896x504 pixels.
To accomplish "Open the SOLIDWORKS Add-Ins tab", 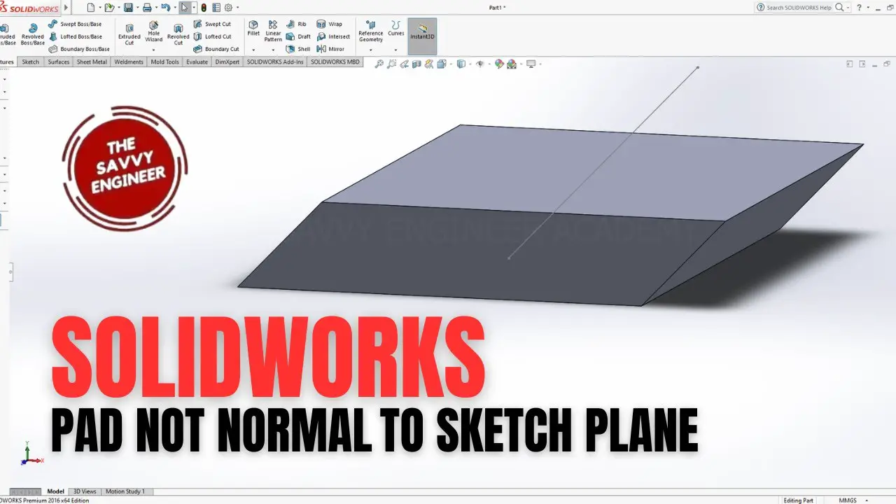I will click(x=275, y=62).
